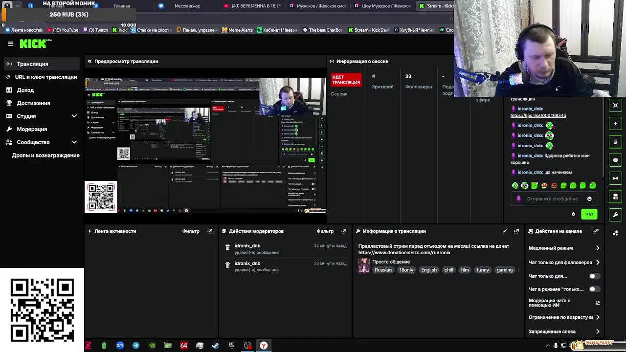Image resolution: width=626 pixels, height=352 pixels.
Task: Click the green Чат send button
Action: tap(589, 214)
